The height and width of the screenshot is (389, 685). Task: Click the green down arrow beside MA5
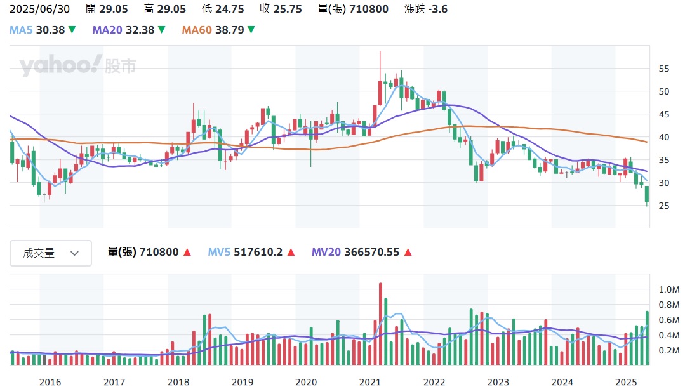tap(72, 30)
